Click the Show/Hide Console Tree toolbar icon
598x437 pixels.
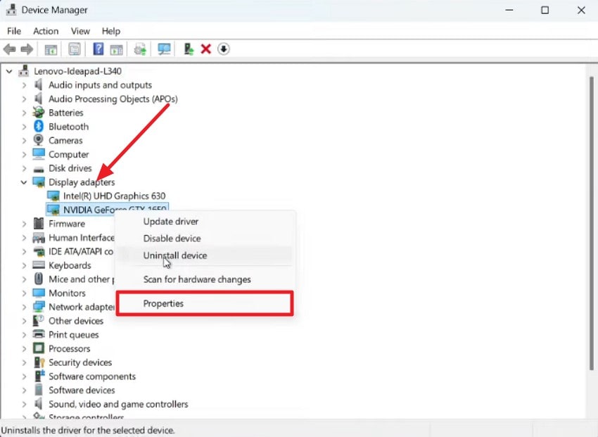pyautogui.click(x=50, y=49)
